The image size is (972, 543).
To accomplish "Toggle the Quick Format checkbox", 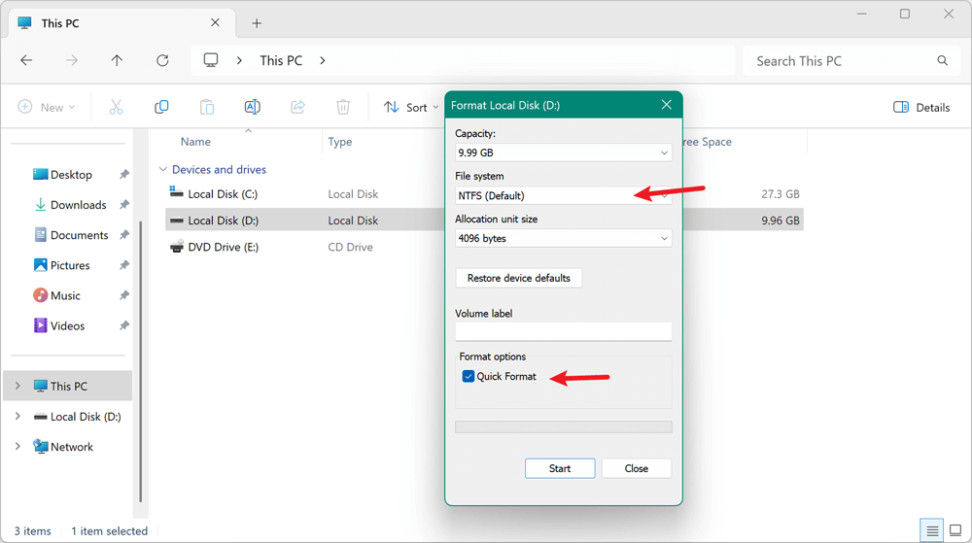I will [469, 377].
